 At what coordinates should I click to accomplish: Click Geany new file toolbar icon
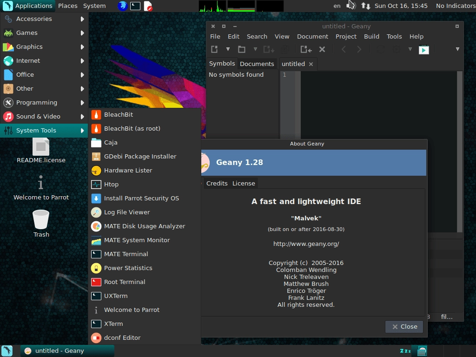tap(215, 49)
